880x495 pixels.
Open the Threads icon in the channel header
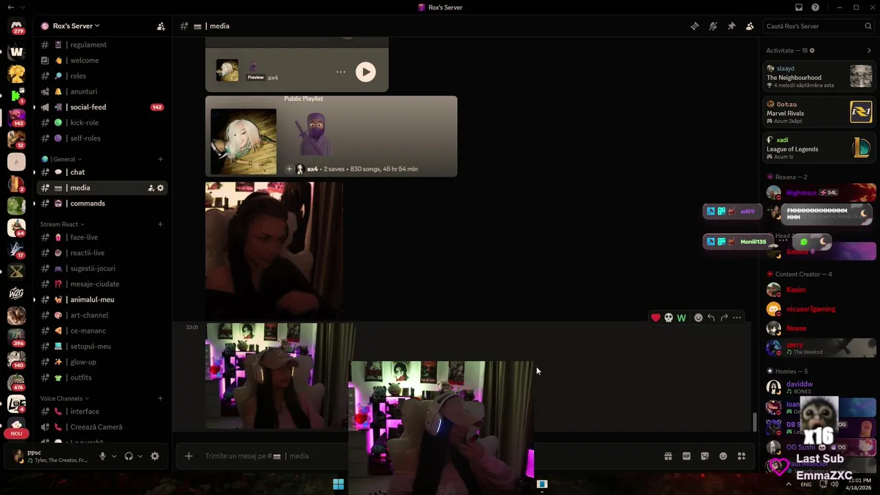(x=694, y=26)
